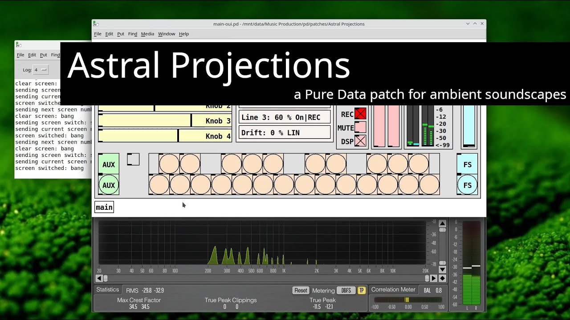Reset the analyzer statistics
The height and width of the screenshot is (320, 570).
point(301,290)
